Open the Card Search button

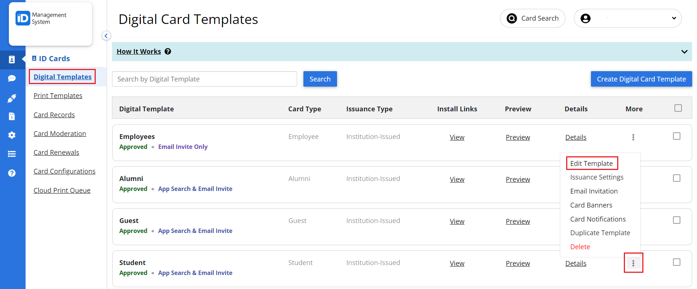tap(533, 18)
